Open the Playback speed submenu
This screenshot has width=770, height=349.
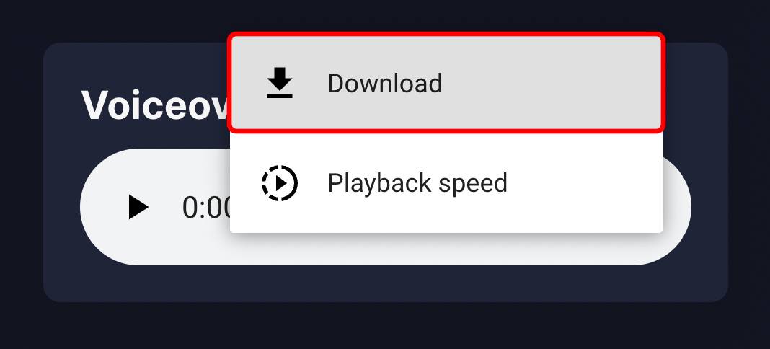tap(446, 183)
